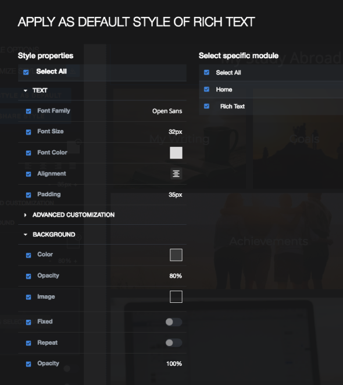Click the Font Family label
This screenshot has height=385, width=343.
point(53,111)
